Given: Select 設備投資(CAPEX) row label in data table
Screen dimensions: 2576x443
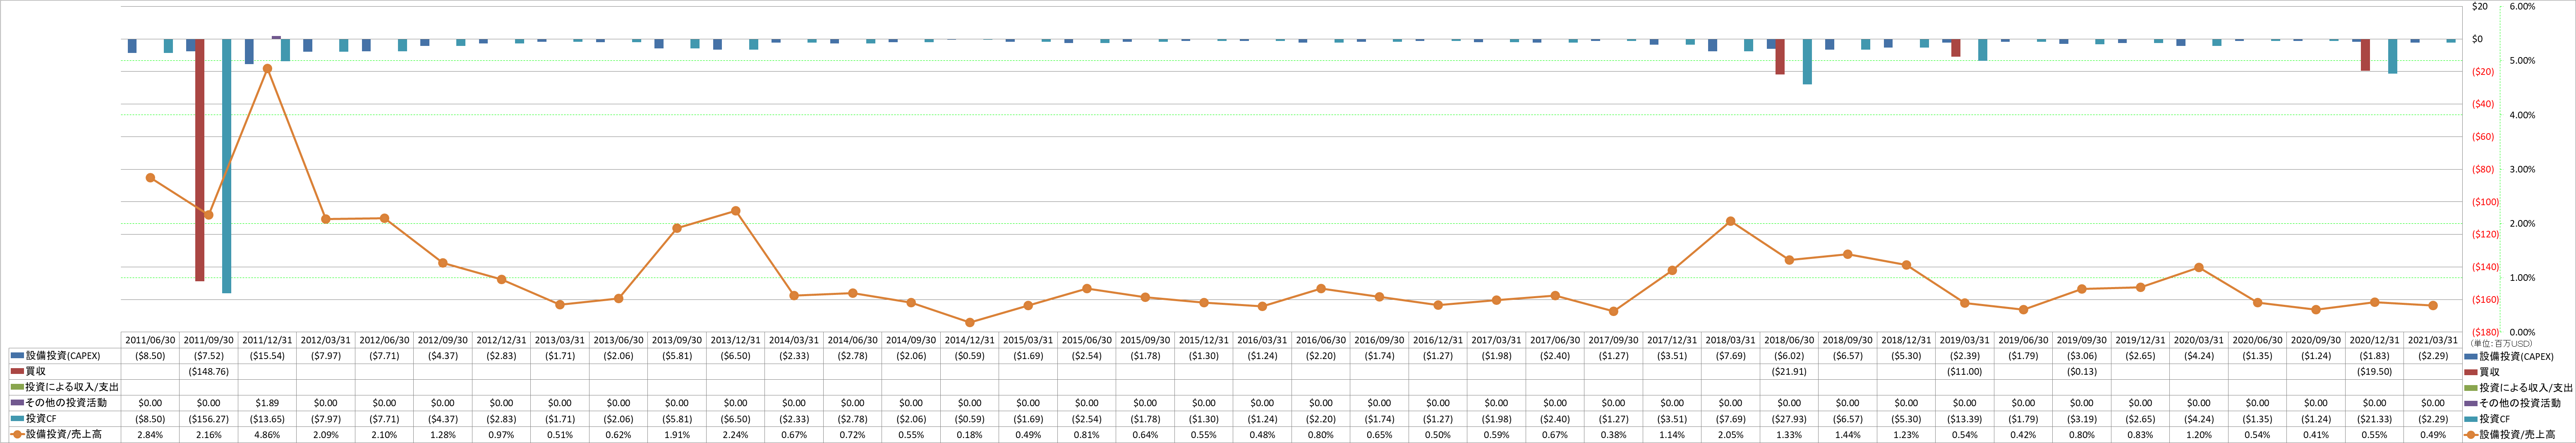Looking at the screenshot, I should click(x=63, y=356).
